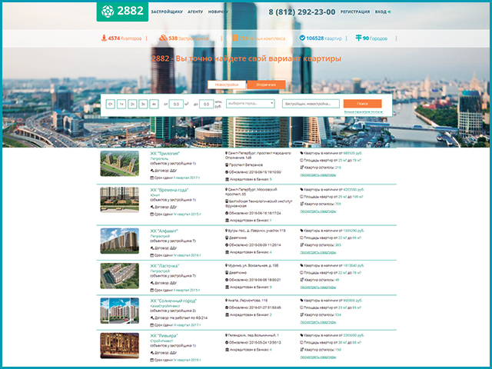Click the ВХОД login link
The width and height of the screenshot is (492, 369).
(381, 12)
